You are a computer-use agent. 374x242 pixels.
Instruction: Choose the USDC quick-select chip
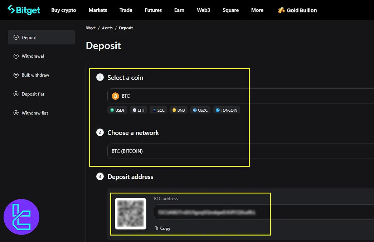pos(200,110)
